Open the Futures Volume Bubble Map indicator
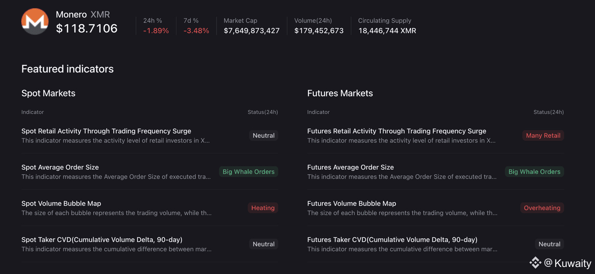 352,203
